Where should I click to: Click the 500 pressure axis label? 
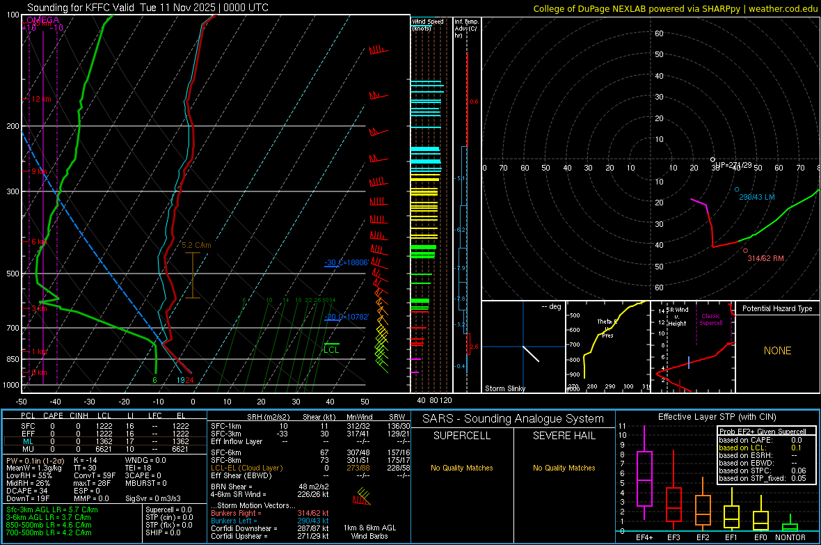(x=13, y=274)
